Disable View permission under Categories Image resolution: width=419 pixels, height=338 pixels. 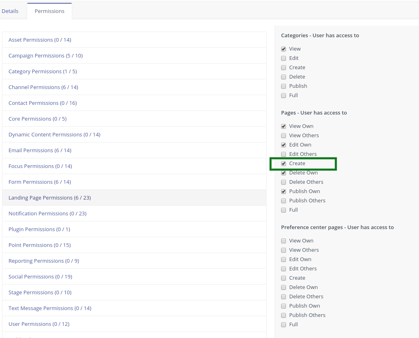click(284, 49)
